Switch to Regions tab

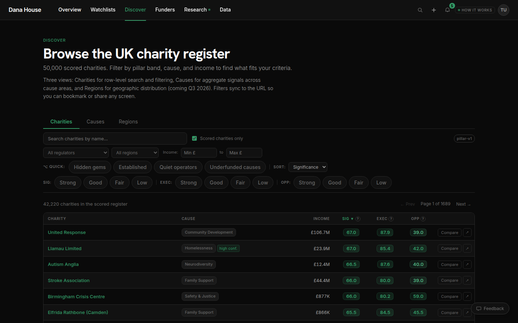[128, 122]
